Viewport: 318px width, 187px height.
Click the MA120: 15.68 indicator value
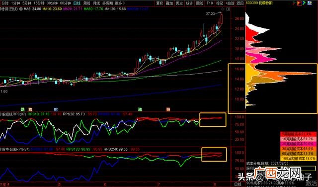click(115, 9)
